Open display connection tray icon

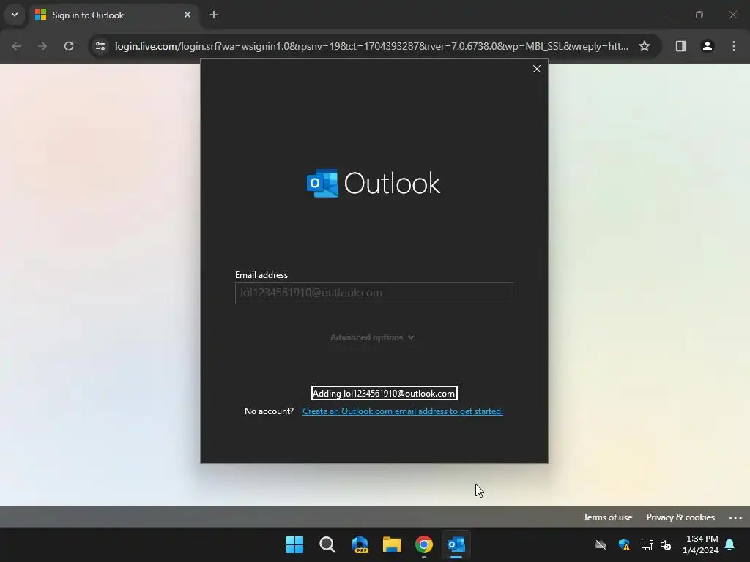pyautogui.click(x=647, y=544)
